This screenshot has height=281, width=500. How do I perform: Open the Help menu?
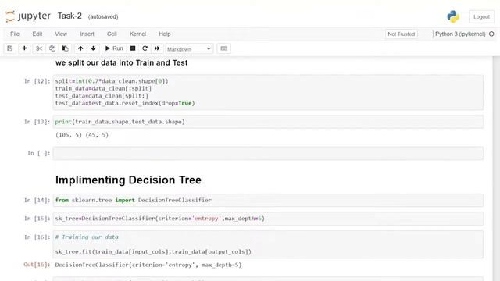(x=165, y=34)
